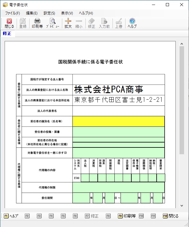Open the 表示(V) menu
Screen dimensions: 189x227
point(67,13)
